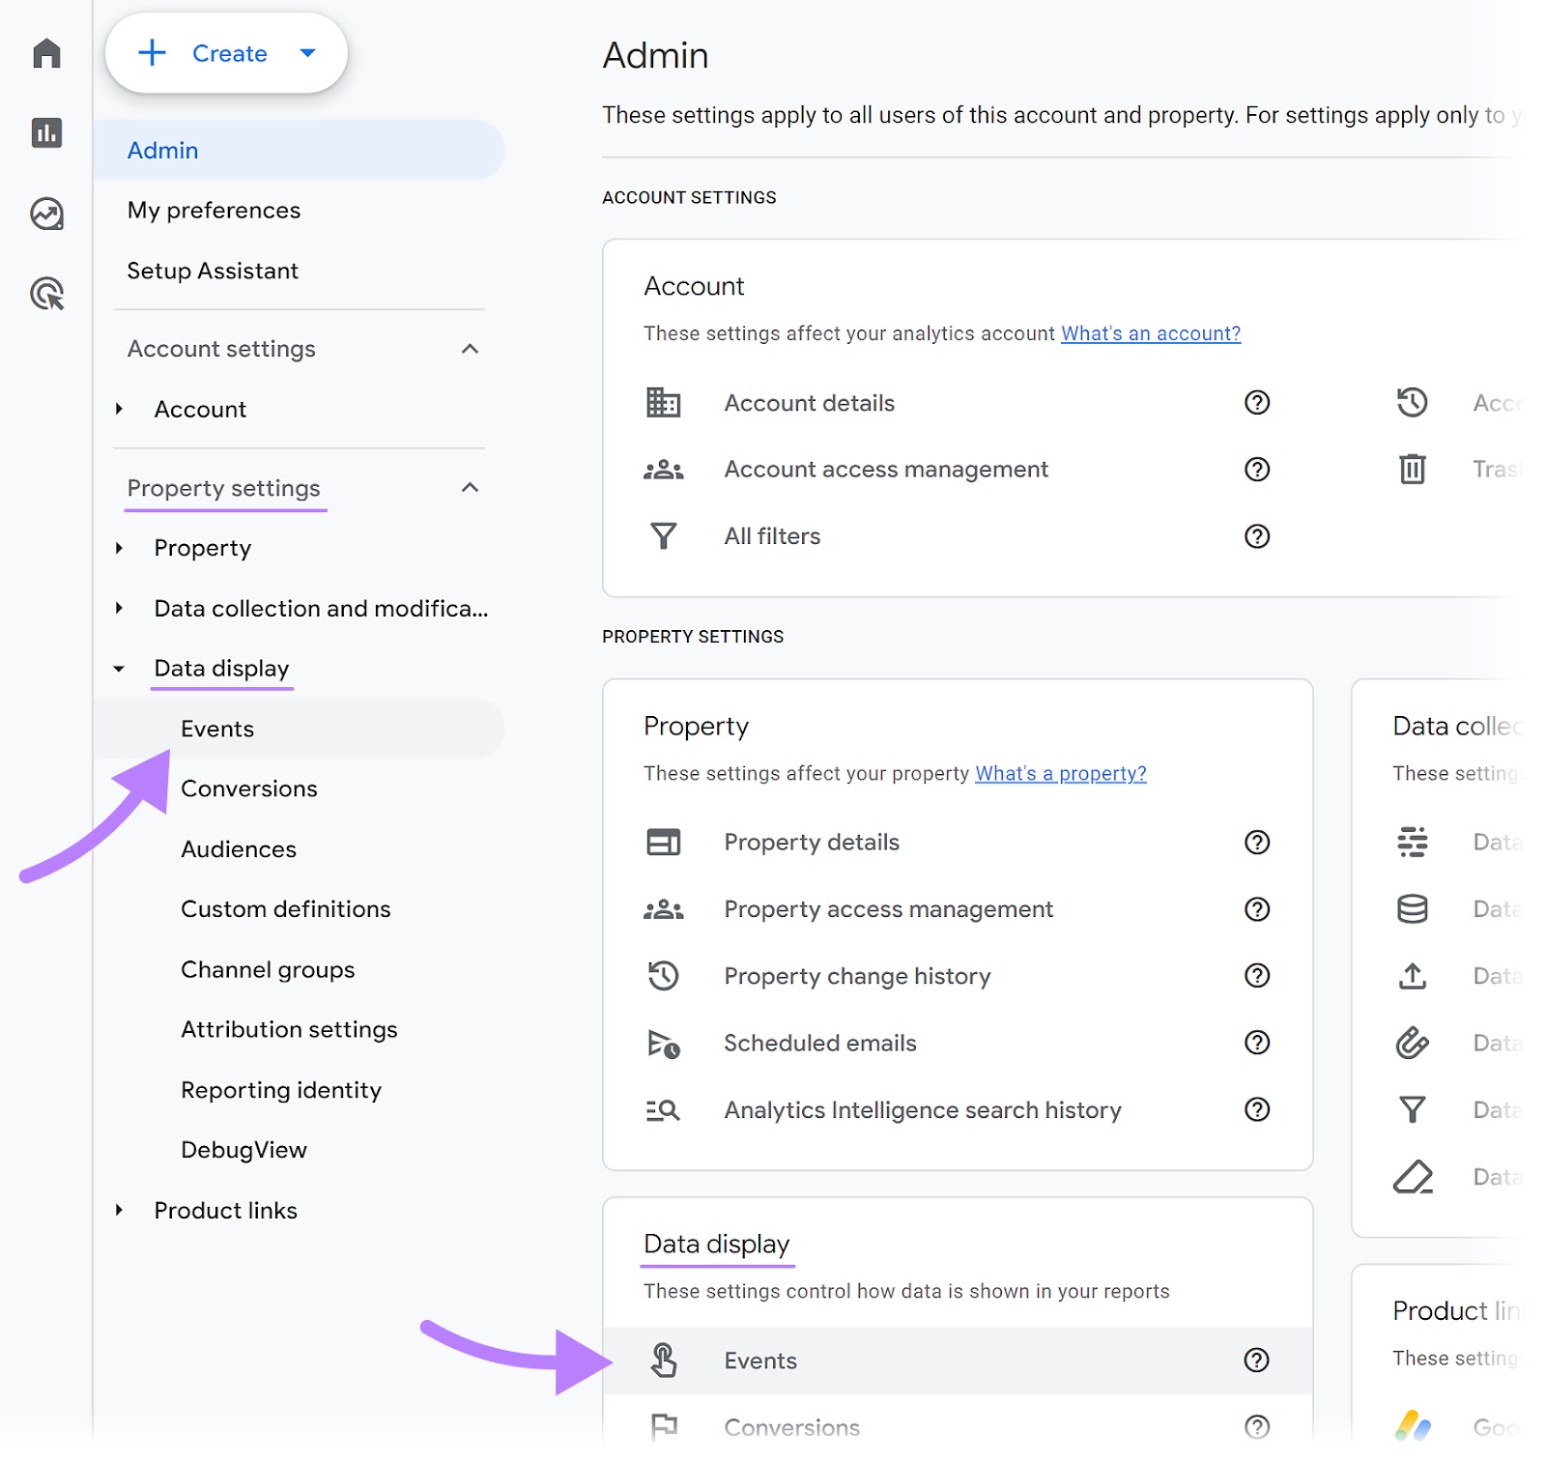Select My preferences in the sidebar
1546x1462 pixels.
[x=214, y=210]
